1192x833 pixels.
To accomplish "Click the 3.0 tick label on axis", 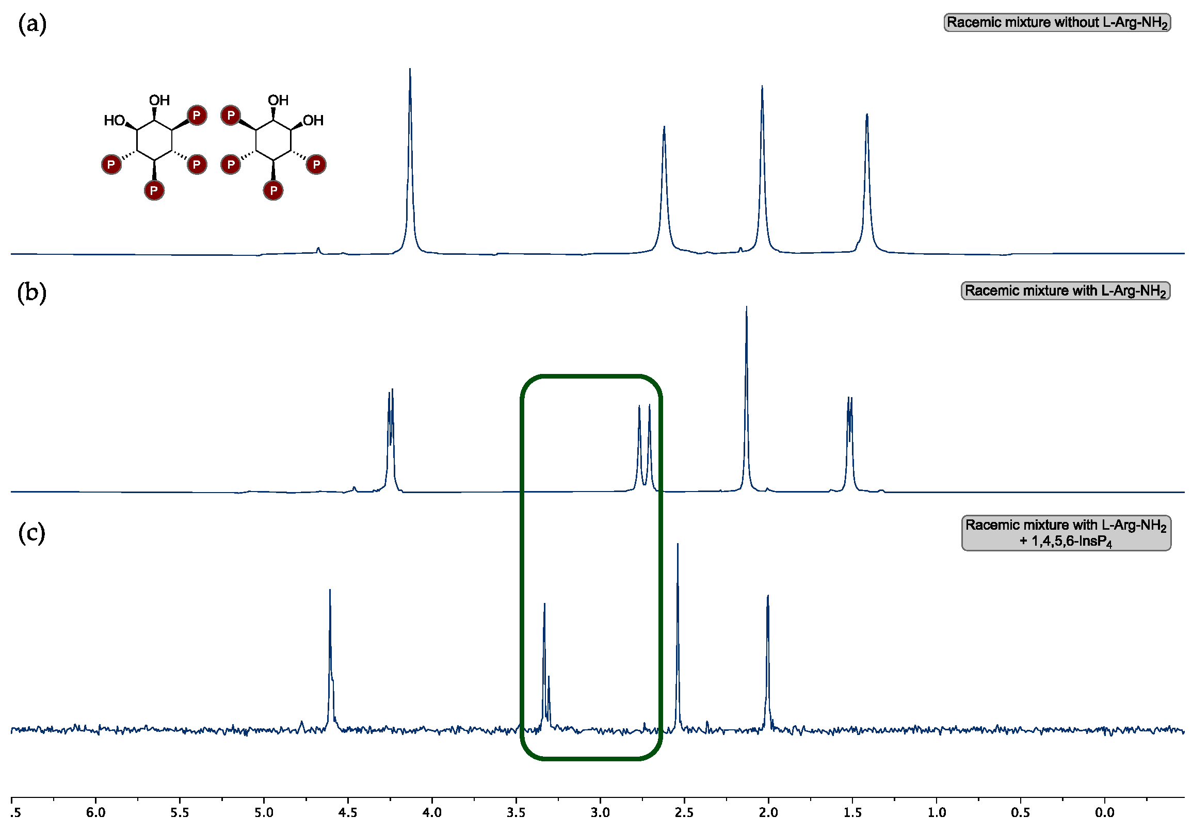I will (600, 813).
